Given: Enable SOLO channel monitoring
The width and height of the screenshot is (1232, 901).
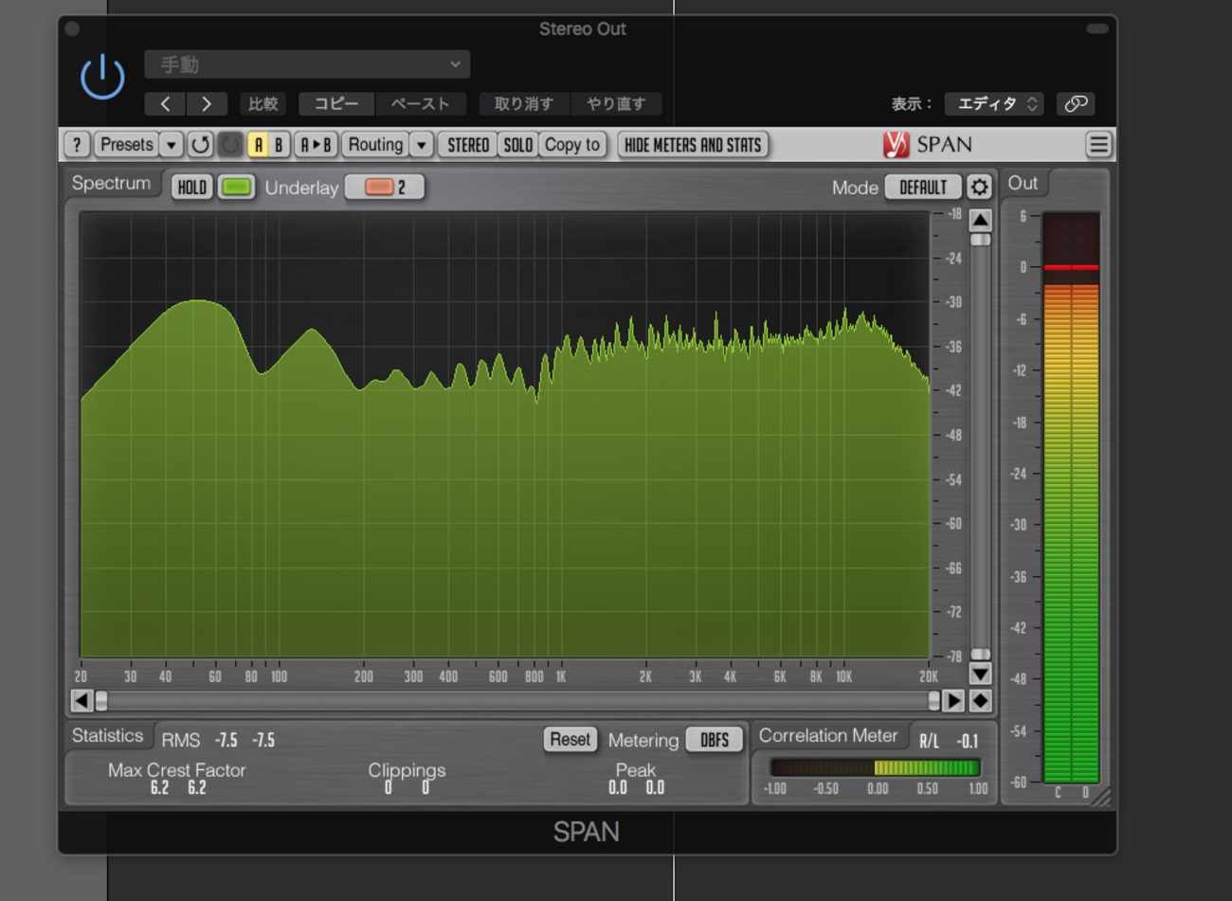Looking at the screenshot, I should click(517, 145).
